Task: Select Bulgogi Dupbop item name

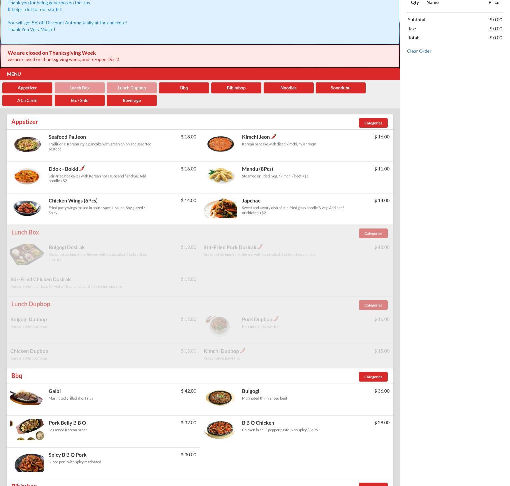Action: pos(29,319)
